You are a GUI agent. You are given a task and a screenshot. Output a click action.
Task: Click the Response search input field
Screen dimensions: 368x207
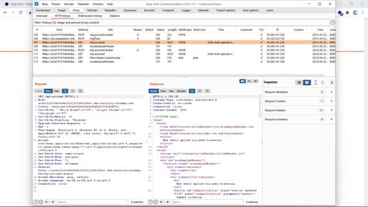207,202
